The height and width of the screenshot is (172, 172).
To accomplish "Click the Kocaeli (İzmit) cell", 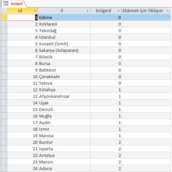I will pos(64,44).
